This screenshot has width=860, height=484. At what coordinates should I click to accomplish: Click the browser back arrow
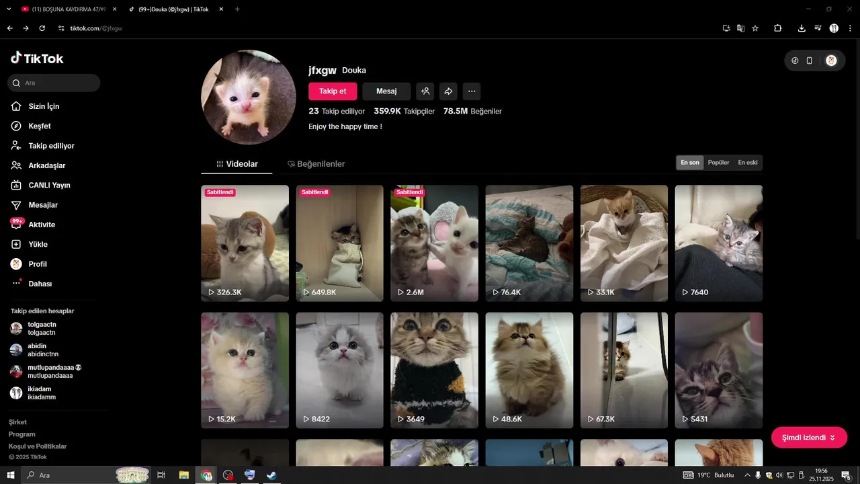10,28
